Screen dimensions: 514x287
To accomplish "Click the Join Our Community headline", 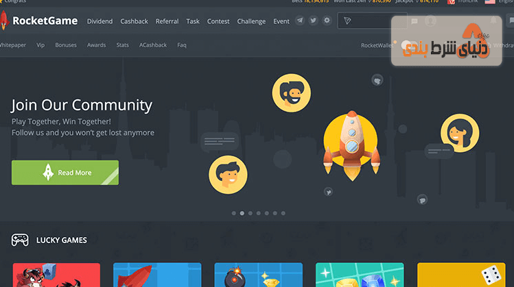I will pyautogui.click(x=82, y=105).
